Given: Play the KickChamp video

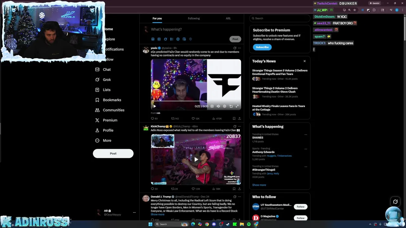Looking at the screenshot, I should [x=196, y=159].
